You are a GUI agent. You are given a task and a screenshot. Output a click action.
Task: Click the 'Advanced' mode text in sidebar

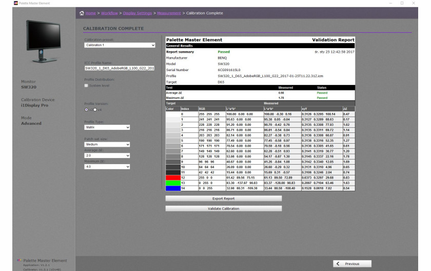(x=31, y=123)
